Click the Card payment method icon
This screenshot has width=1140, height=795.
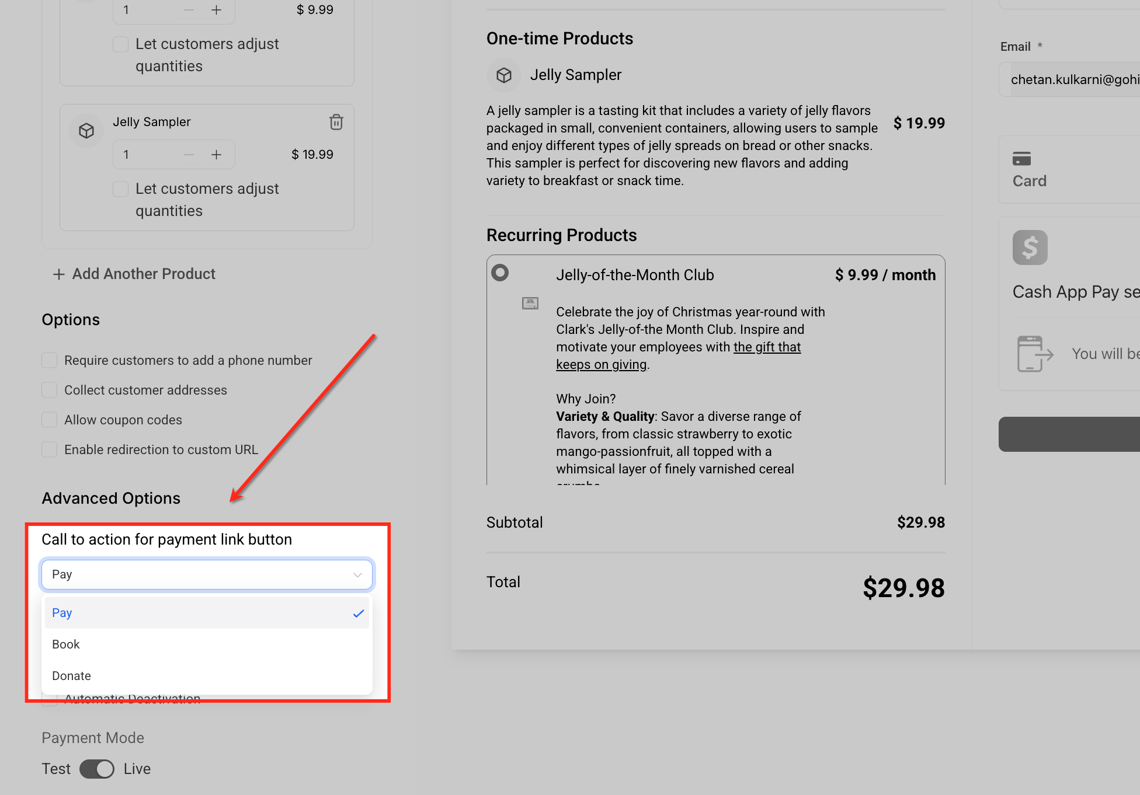click(1021, 159)
